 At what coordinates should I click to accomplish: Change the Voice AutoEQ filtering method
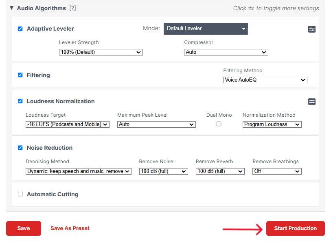(x=265, y=80)
